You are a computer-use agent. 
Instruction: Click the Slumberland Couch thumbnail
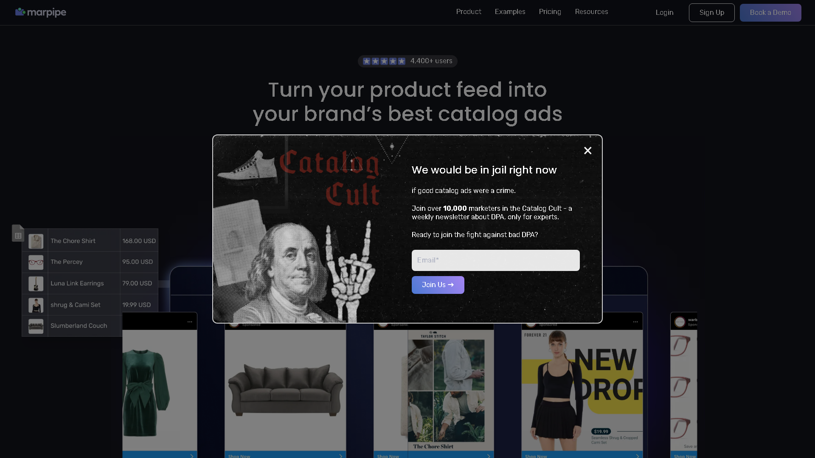[36, 326]
